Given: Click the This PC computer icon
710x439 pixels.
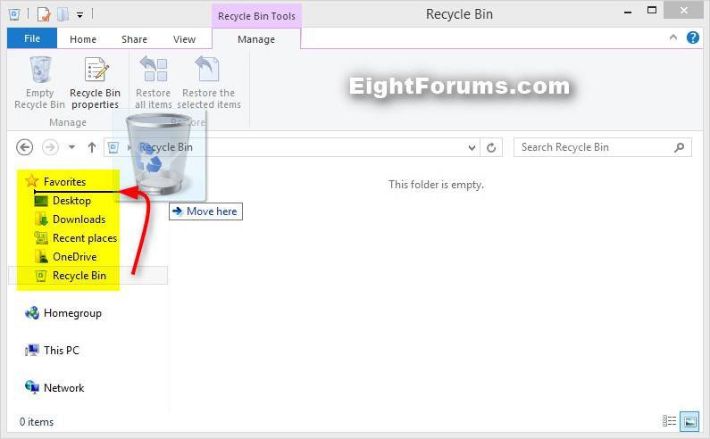Looking at the screenshot, I should click(31, 350).
